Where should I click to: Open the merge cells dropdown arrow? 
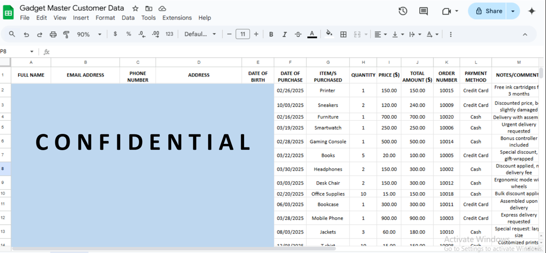[x=366, y=34]
